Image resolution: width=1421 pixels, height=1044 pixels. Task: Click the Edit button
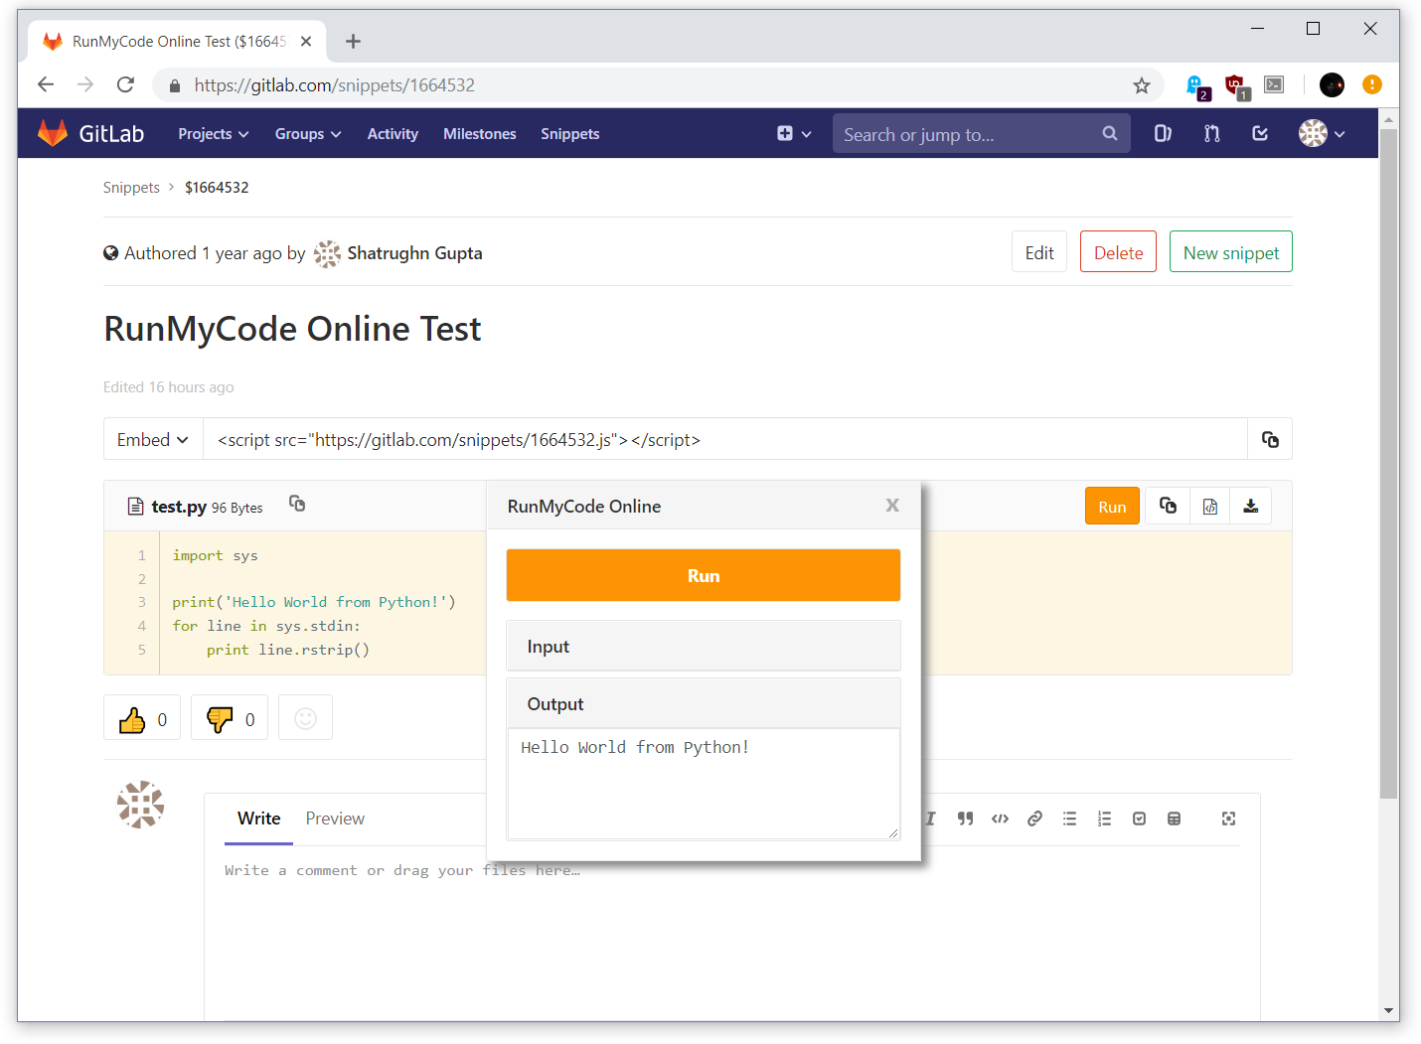pos(1039,252)
